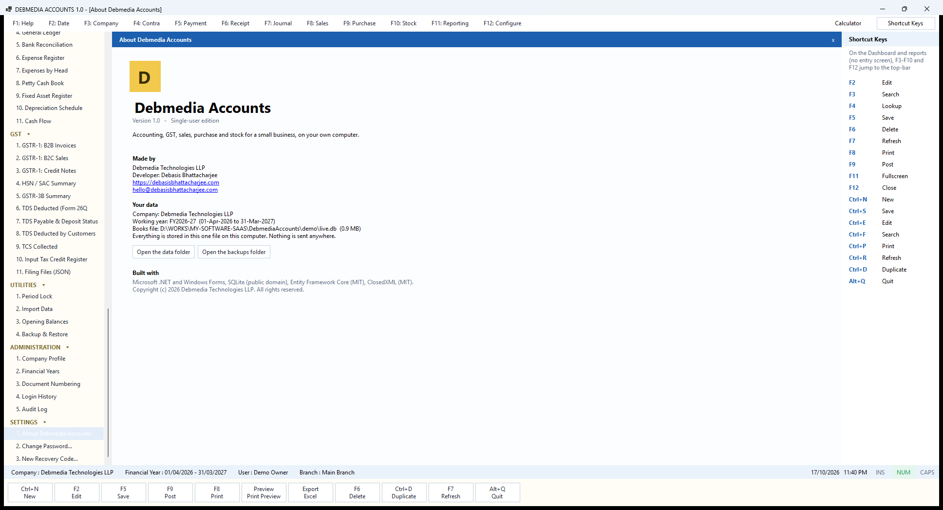The height and width of the screenshot is (510, 943).
Task: Open the backups folder button
Action: [x=234, y=252]
